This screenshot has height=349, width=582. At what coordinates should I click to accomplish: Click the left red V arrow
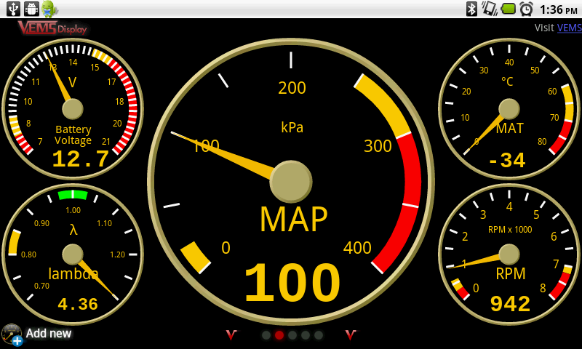pos(231,335)
